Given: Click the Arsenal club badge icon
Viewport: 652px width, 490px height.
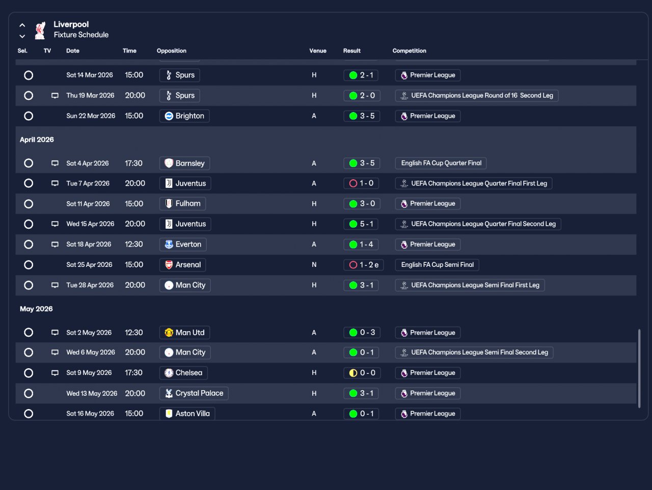Looking at the screenshot, I should point(169,265).
